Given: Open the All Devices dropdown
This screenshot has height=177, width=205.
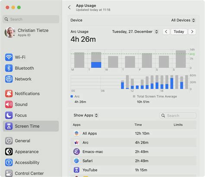Looking at the screenshot, I should [x=183, y=20].
